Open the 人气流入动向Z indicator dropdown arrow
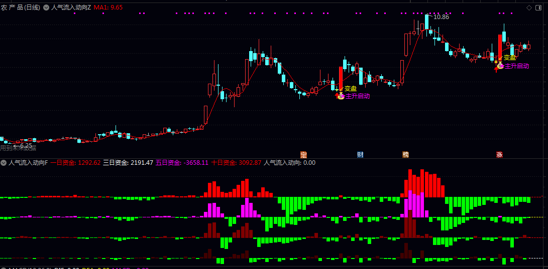548x269 pixels. pos(46,8)
